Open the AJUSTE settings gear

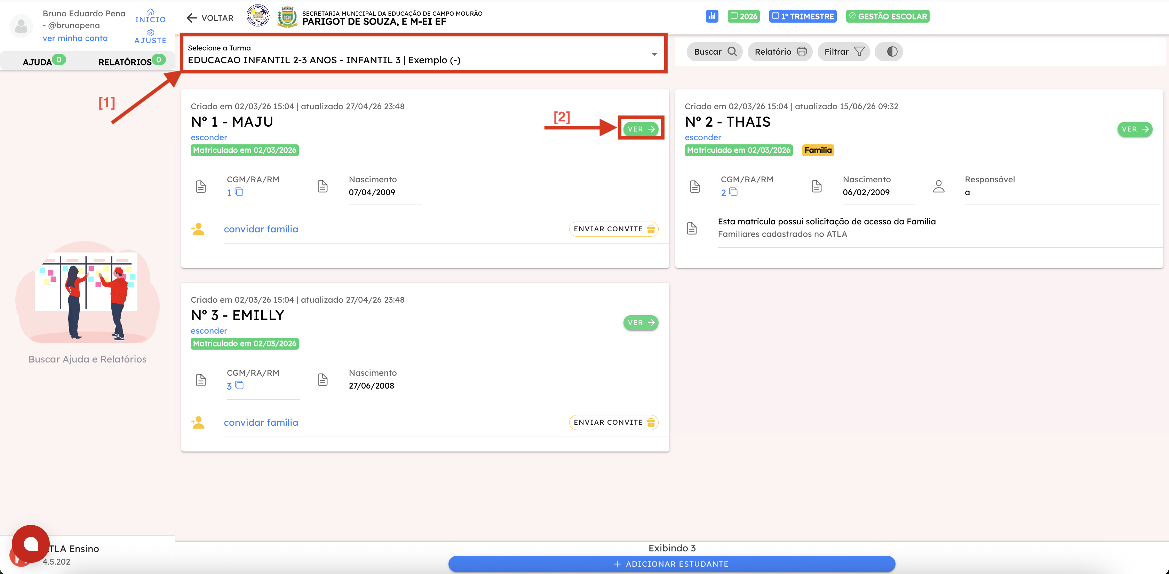tap(150, 37)
